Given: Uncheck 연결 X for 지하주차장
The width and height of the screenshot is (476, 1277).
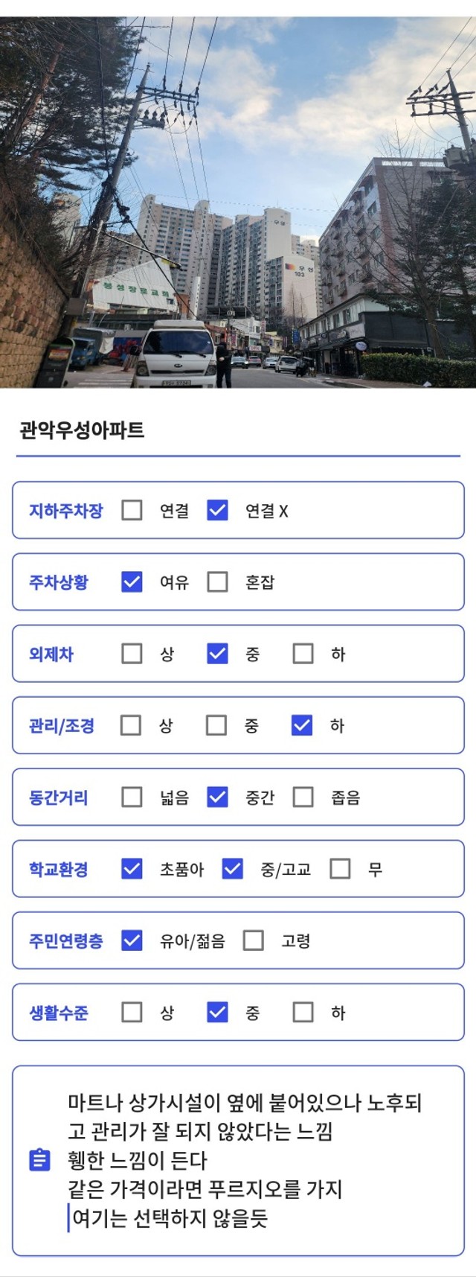Looking at the screenshot, I should (217, 510).
